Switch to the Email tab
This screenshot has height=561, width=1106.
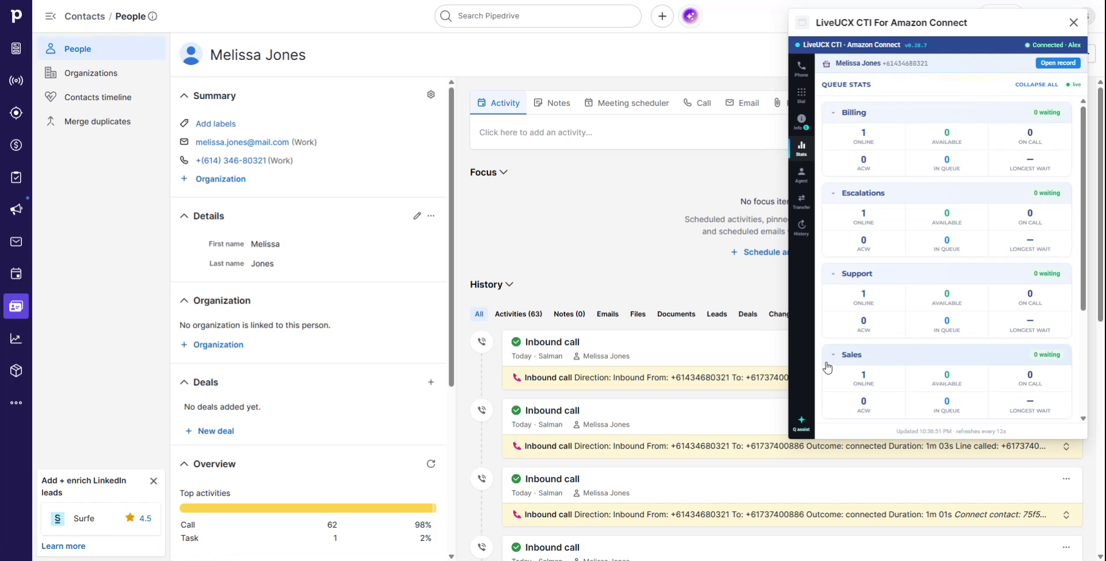click(x=742, y=103)
